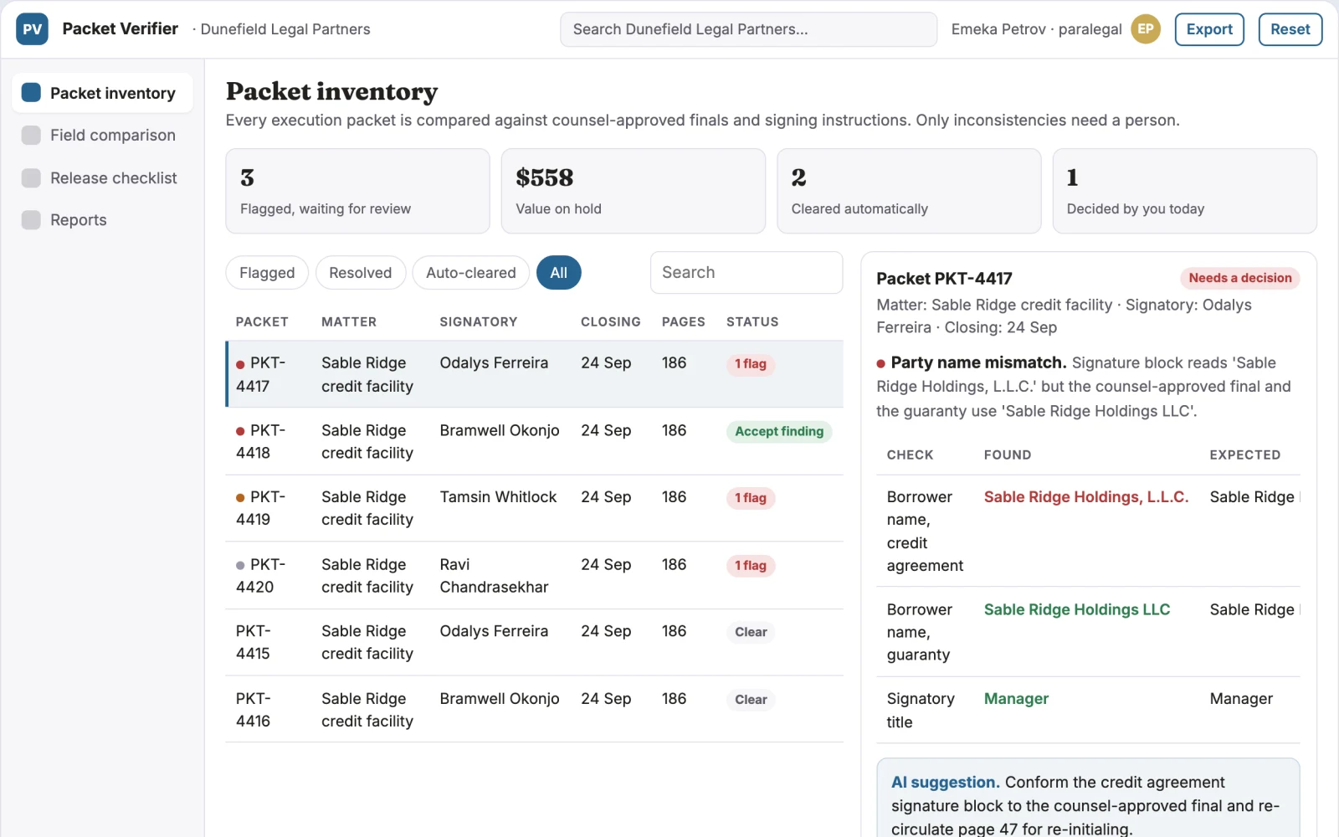Open the EP user avatar

coord(1146,29)
